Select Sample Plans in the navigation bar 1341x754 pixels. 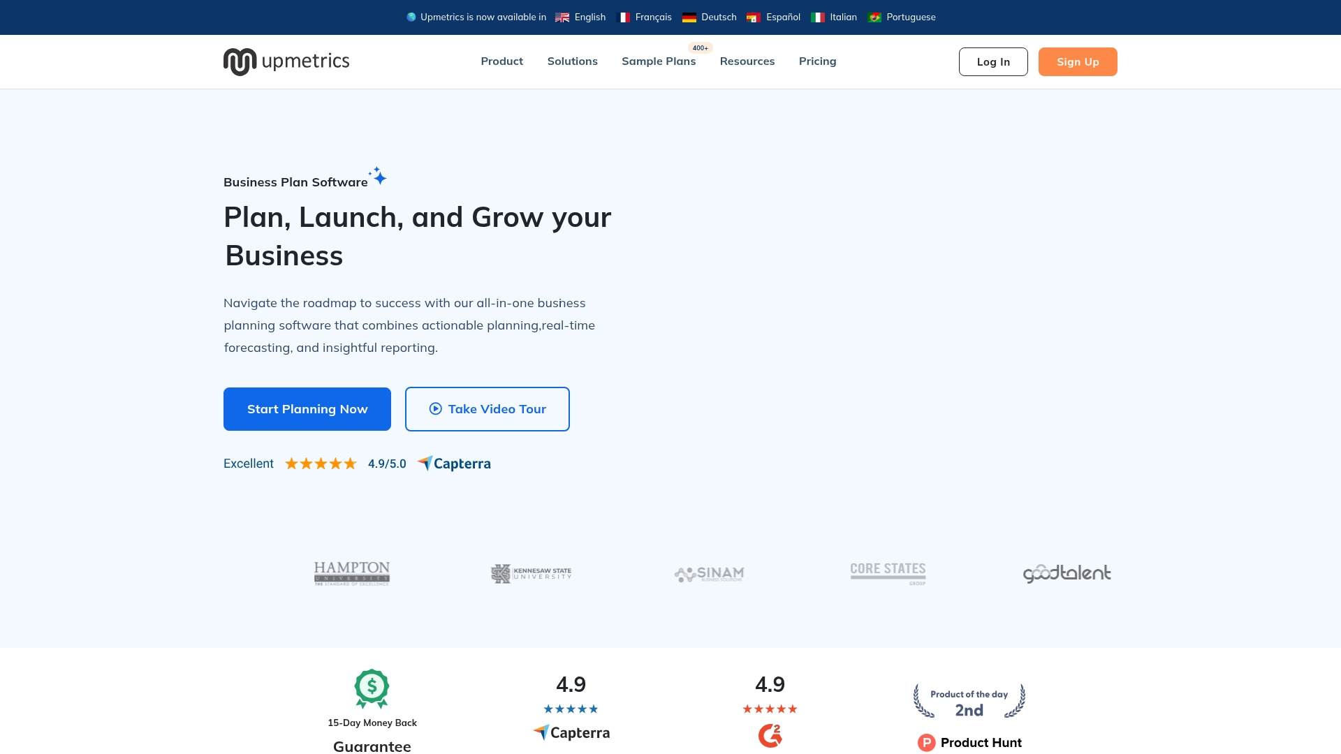(658, 61)
